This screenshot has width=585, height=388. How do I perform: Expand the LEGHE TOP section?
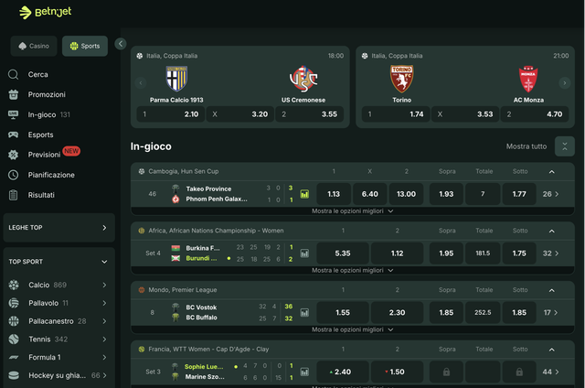[x=104, y=228]
